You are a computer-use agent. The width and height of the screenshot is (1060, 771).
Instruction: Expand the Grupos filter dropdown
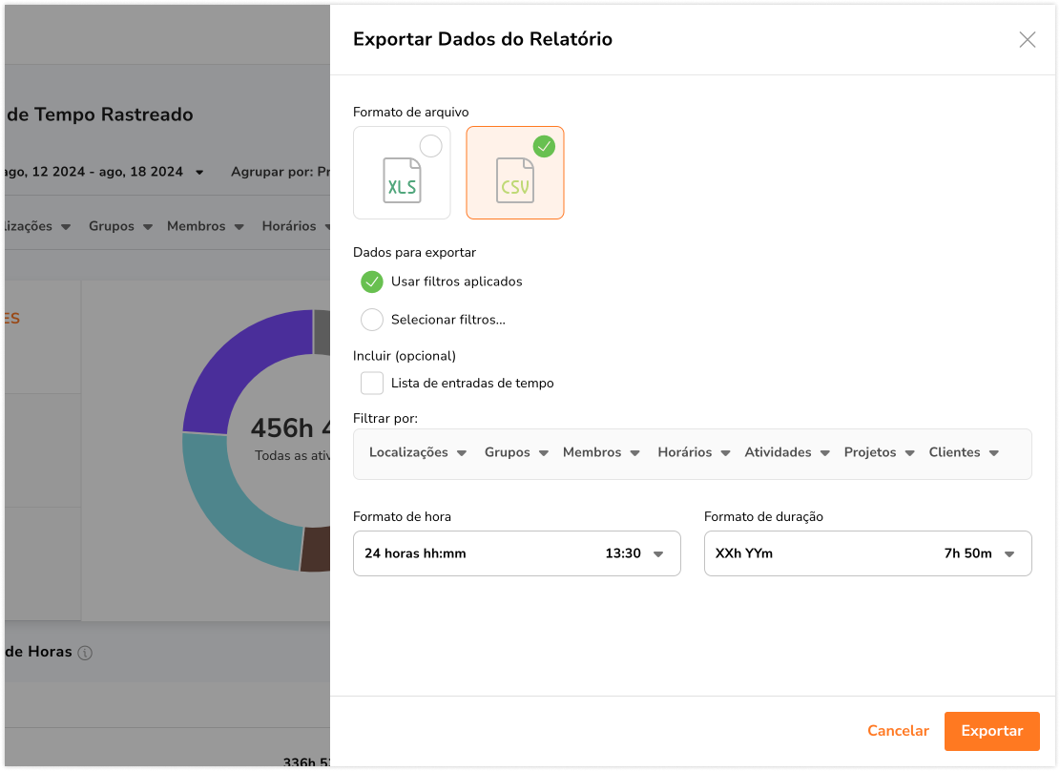click(x=516, y=451)
